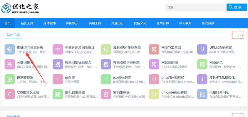Open the purple URL状态码查询 icon
The width and height of the screenshot is (248, 117).
(x=202, y=49)
